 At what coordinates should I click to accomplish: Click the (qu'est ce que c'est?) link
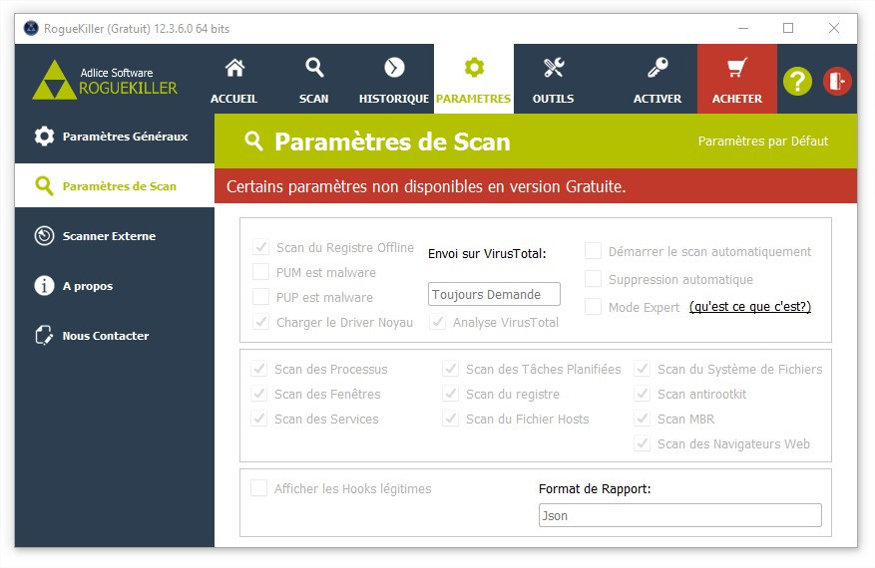750,307
